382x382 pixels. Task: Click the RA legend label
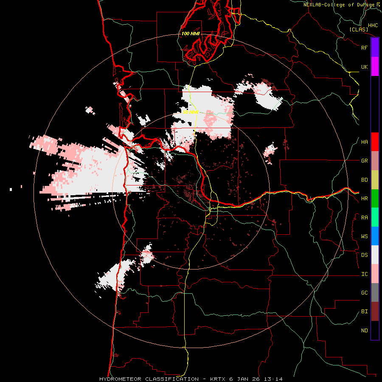click(x=364, y=218)
